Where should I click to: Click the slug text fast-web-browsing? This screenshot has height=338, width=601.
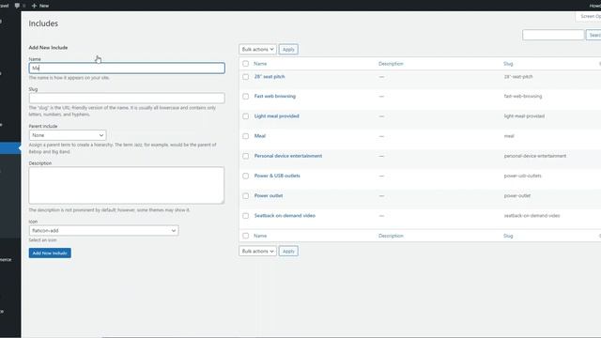click(x=523, y=96)
